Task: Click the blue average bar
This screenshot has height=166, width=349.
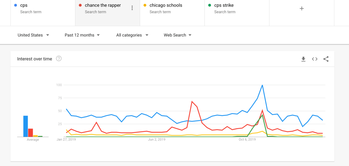Action: tap(26, 126)
